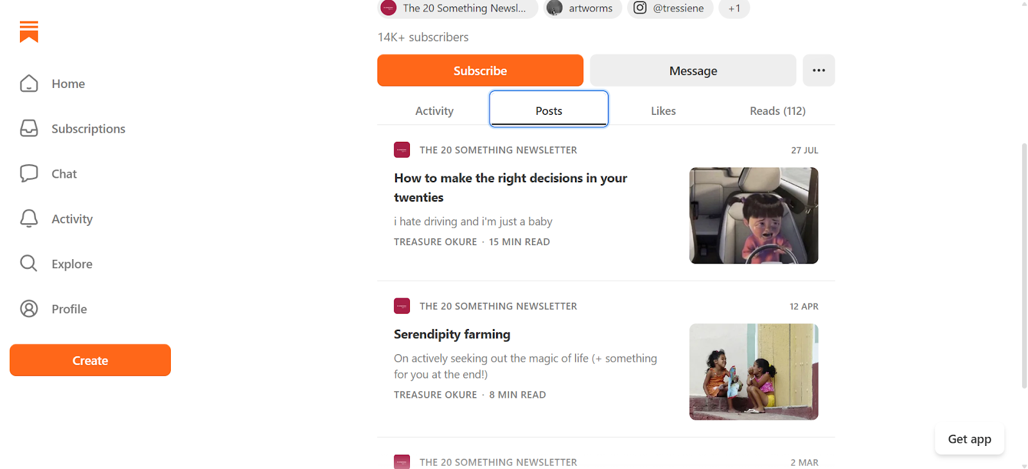Expand the +1 more links chip
Viewport: 1028px width, 469px height.
pyautogui.click(x=734, y=8)
